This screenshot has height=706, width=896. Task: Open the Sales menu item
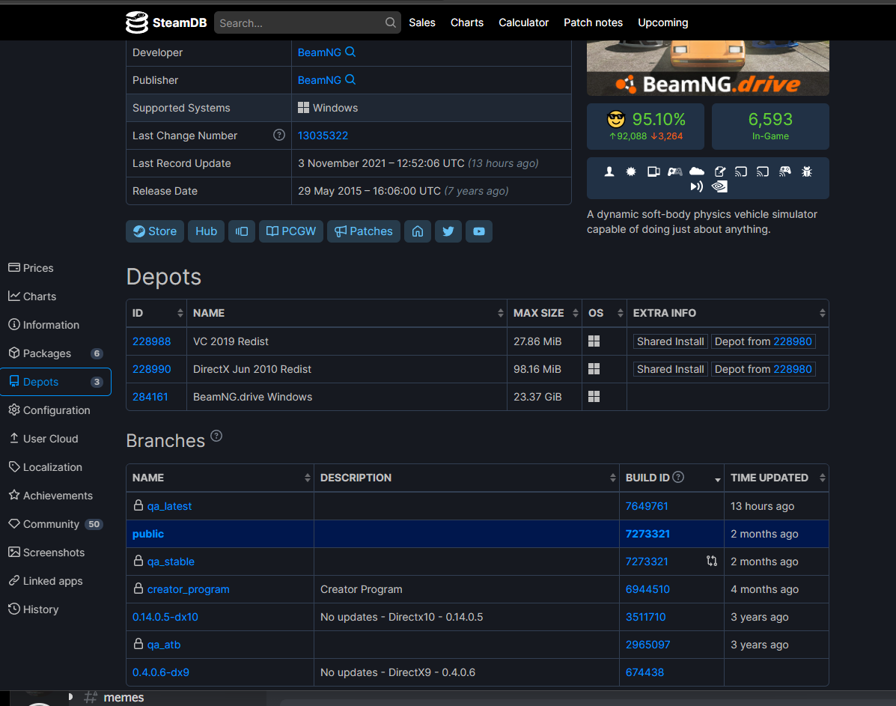pyautogui.click(x=421, y=22)
